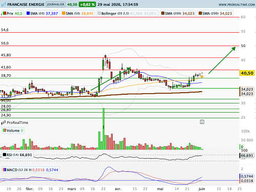Click the 24,90 support level label
The height and width of the screenshot is (192, 256).
coord(6,115)
